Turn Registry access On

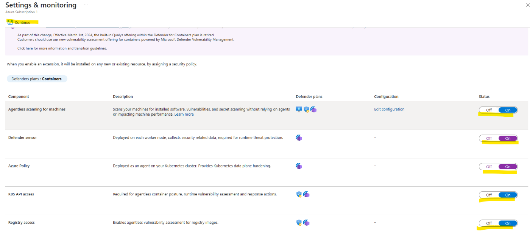tap(508, 223)
